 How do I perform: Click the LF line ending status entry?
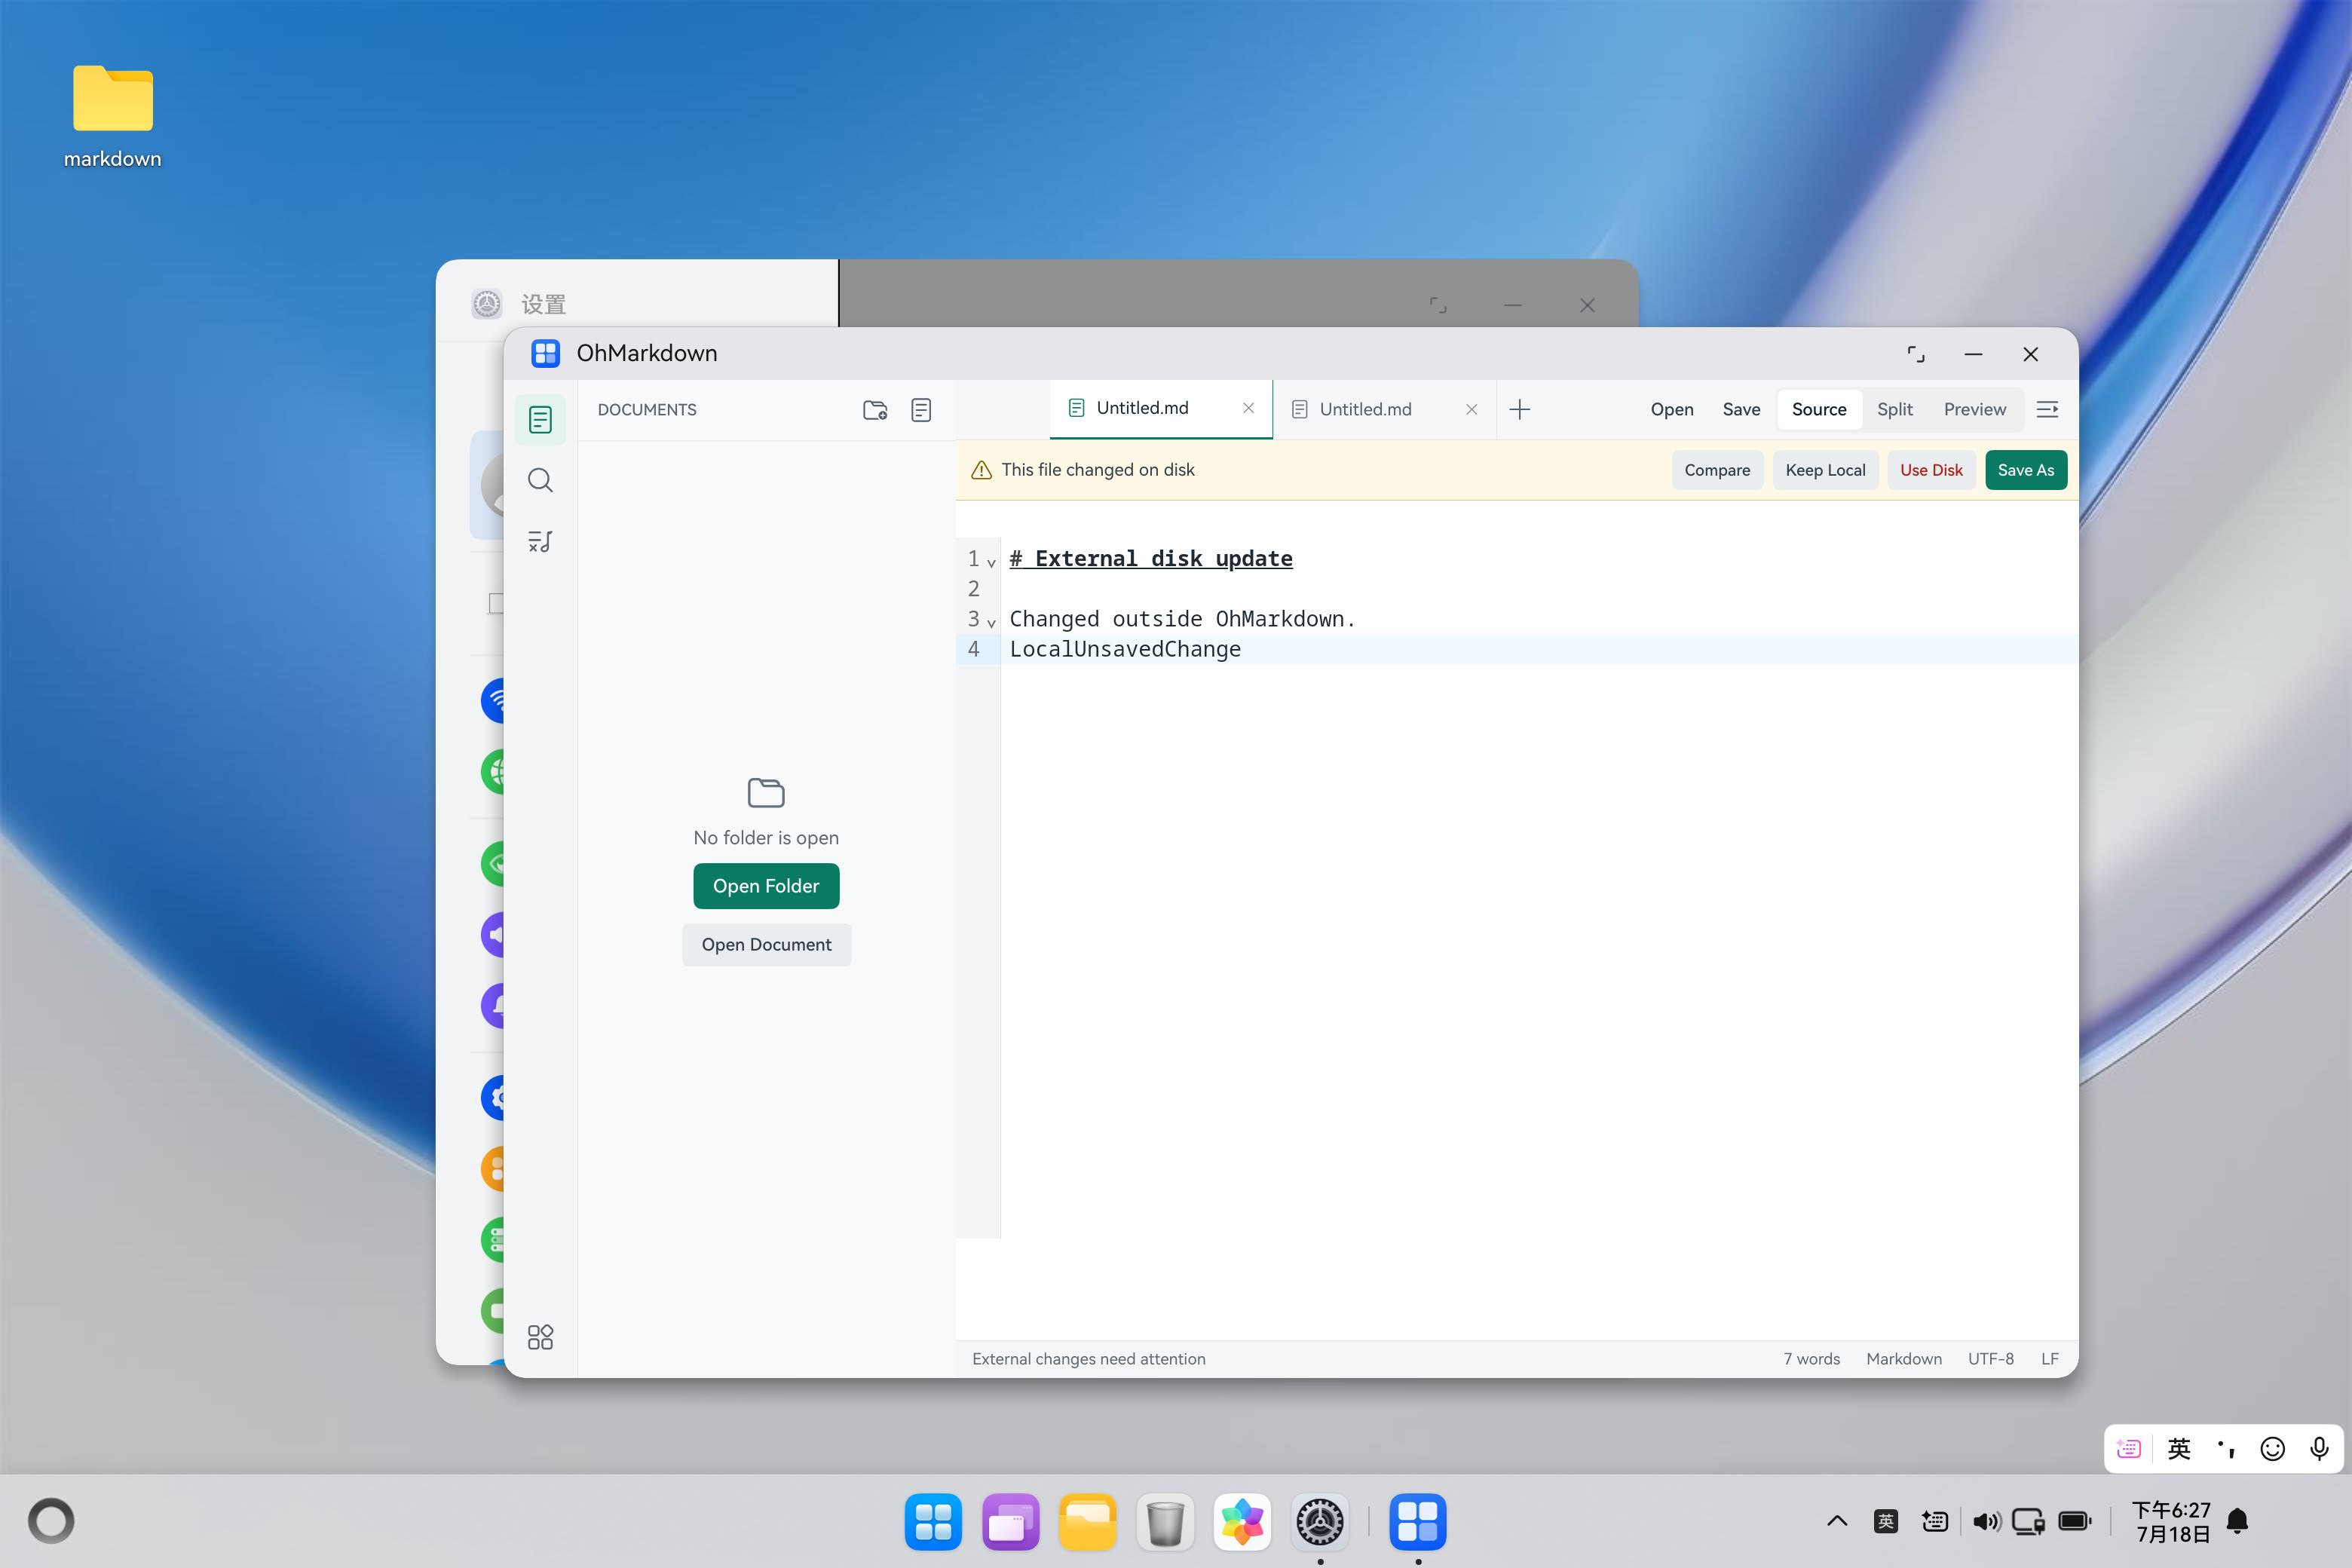click(x=2049, y=1359)
